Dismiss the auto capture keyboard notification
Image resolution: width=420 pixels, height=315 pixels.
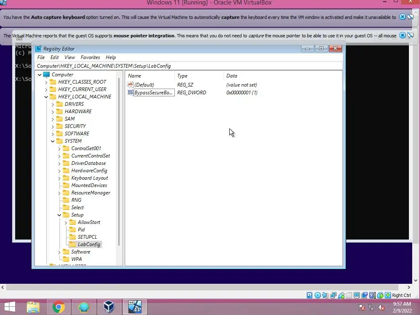coord(402,17)
